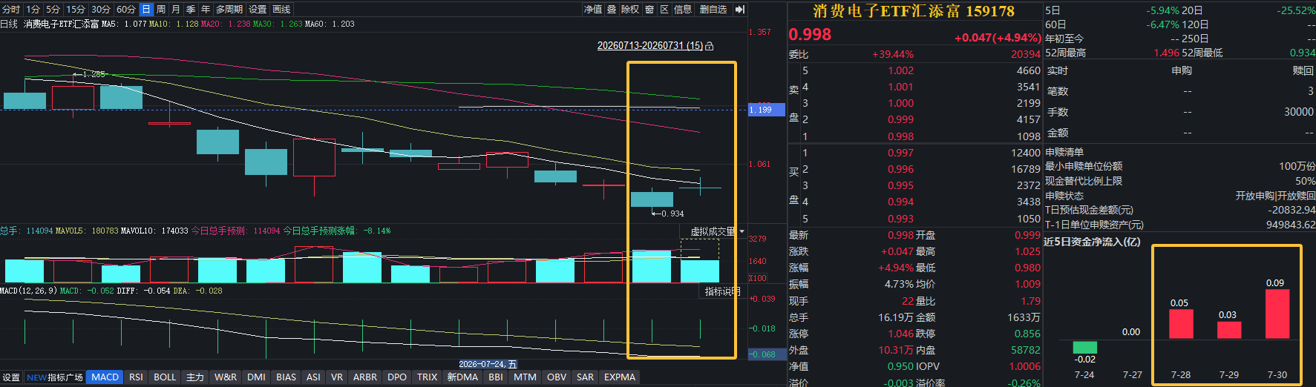Select the TRIX indicator tab
Viewport: 1316px width, 387px height.
click(x=427, y=377)
